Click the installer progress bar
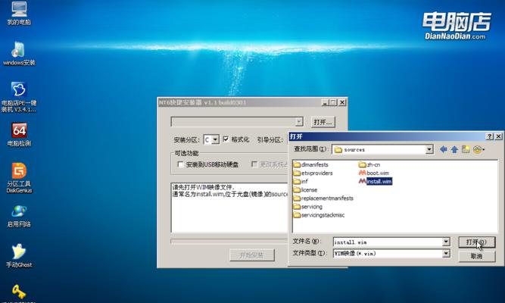Image resolution: width=505 pixels, height=303 pixels. 229,241
